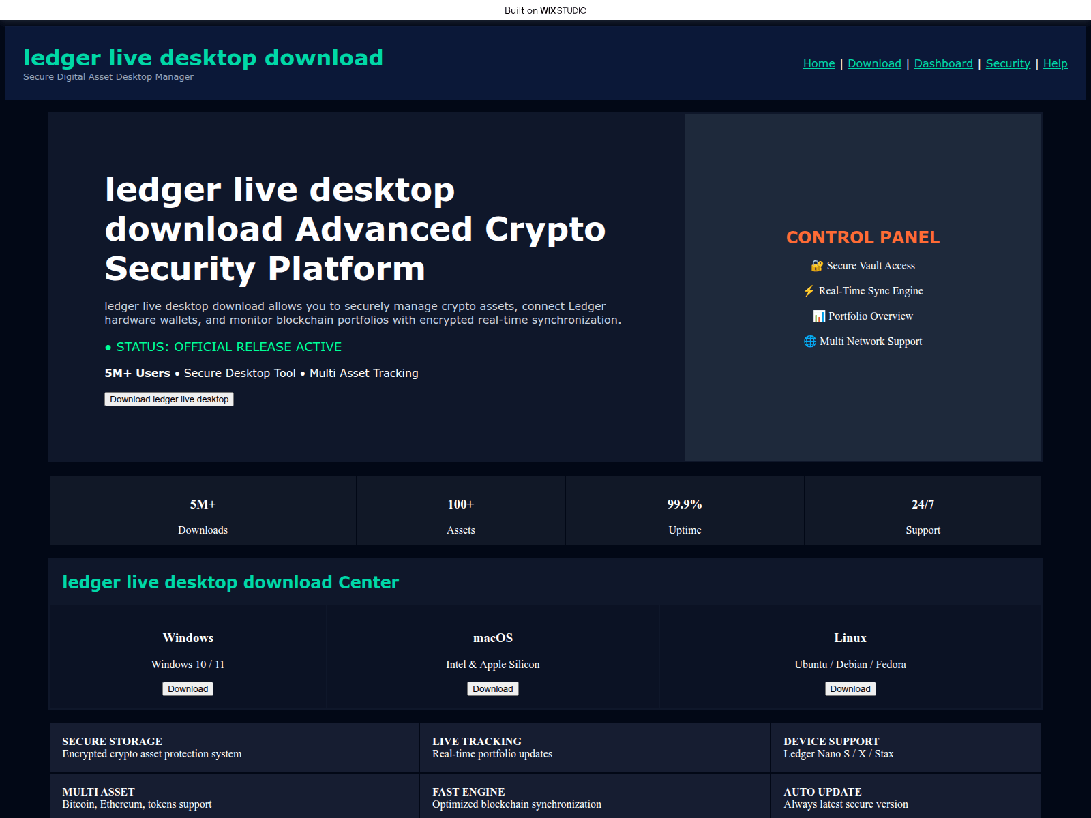Click the Multi Network Support text

click(x=871, y=342)
